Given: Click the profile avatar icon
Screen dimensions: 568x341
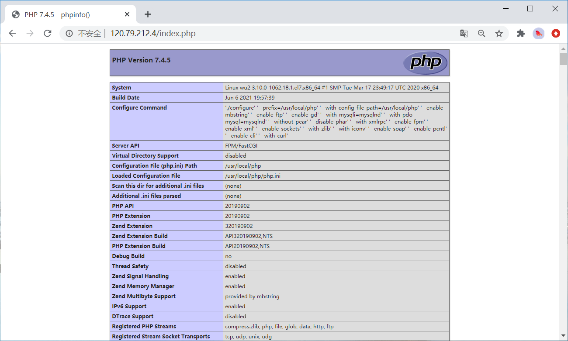Looking at the screenshot, I should 538,33.
